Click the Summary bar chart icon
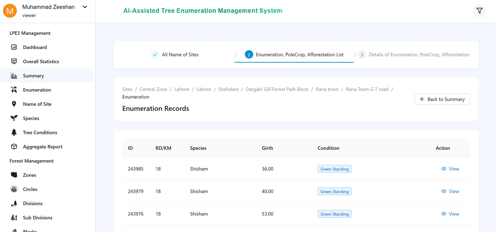This screenshot has height=232, width=496. coord(14,76)
